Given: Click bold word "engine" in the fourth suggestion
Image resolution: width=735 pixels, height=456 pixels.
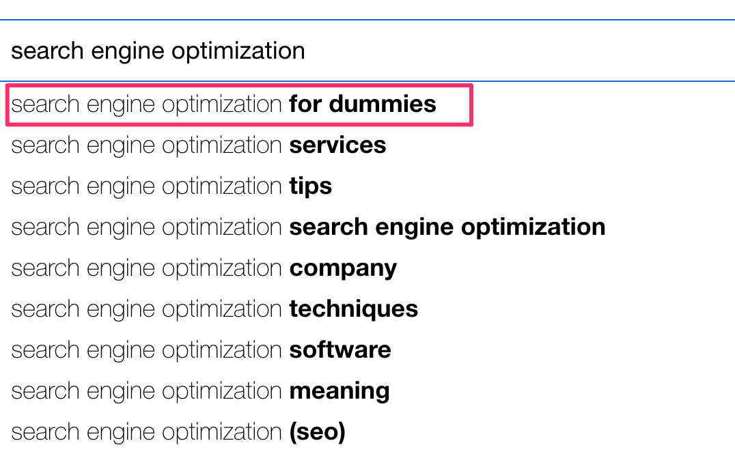Looking at the screenshot, I should pyautogui.click(x=413, y=227).
